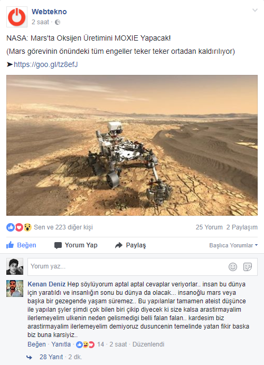
Task: Click the wow face reaction icon
Action: tap(27, 227)
